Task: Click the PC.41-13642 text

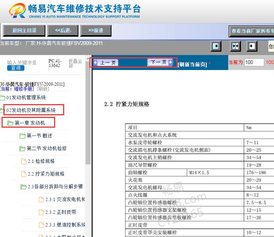Action: [x=55, y=63]
